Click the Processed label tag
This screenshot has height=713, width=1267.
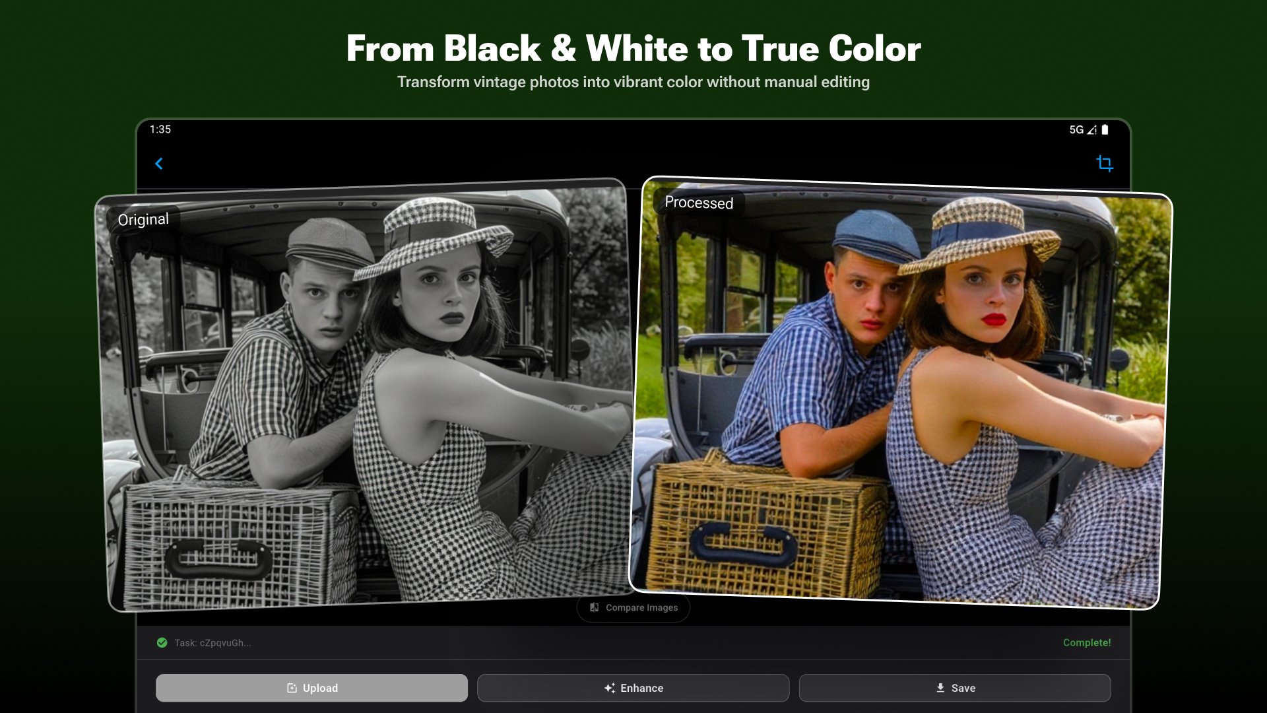tap(699, 202)
